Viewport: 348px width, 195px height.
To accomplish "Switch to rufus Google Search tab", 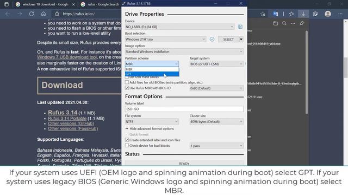I will pos(100,4).
